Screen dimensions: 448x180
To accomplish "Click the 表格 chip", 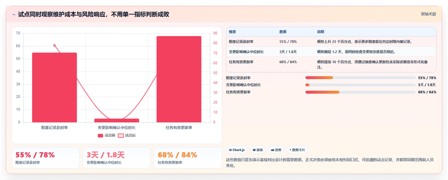I will (258, 150).
